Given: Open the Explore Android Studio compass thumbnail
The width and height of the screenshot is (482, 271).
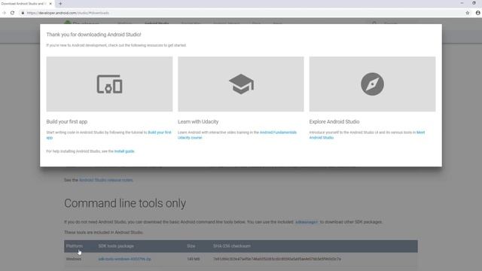Looking at the screenshot, I should (x=372, y=84).
